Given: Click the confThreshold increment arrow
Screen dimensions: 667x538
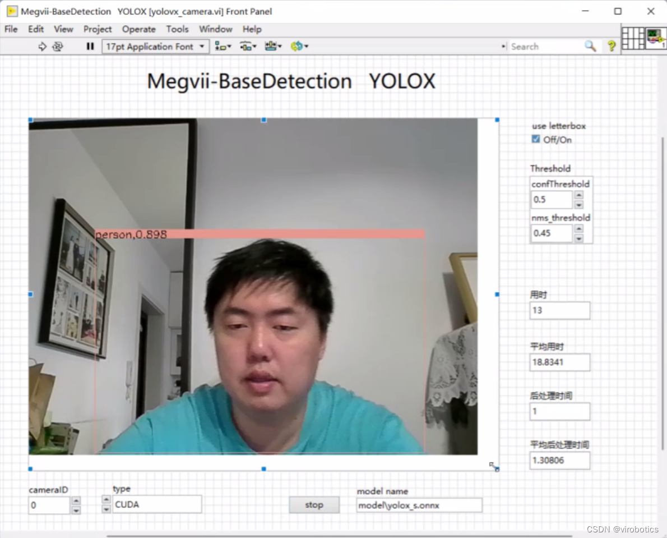Looking at the screenshot, I should point(578,195).
